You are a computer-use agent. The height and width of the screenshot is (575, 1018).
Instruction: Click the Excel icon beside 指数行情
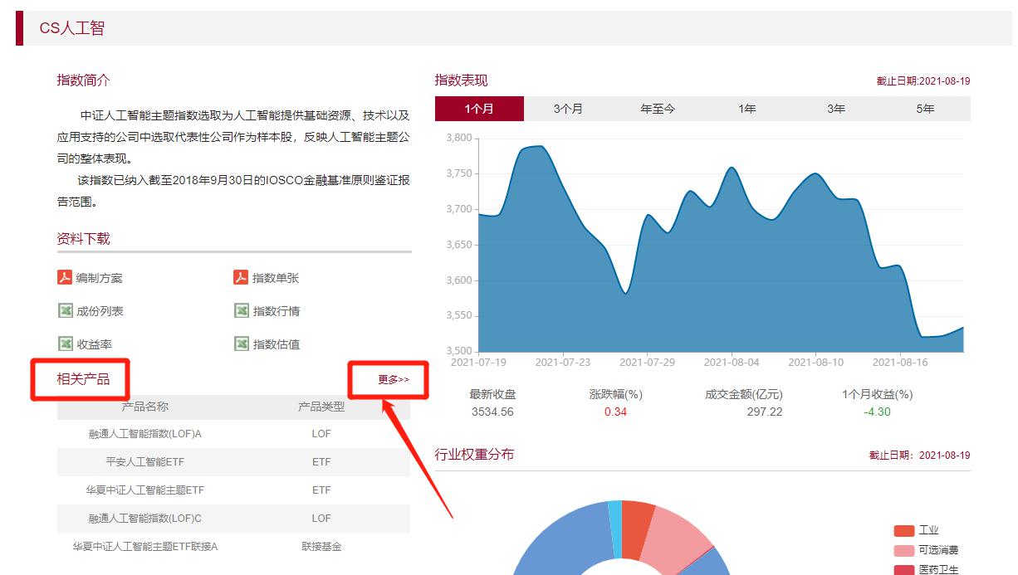tap(241, 311)
